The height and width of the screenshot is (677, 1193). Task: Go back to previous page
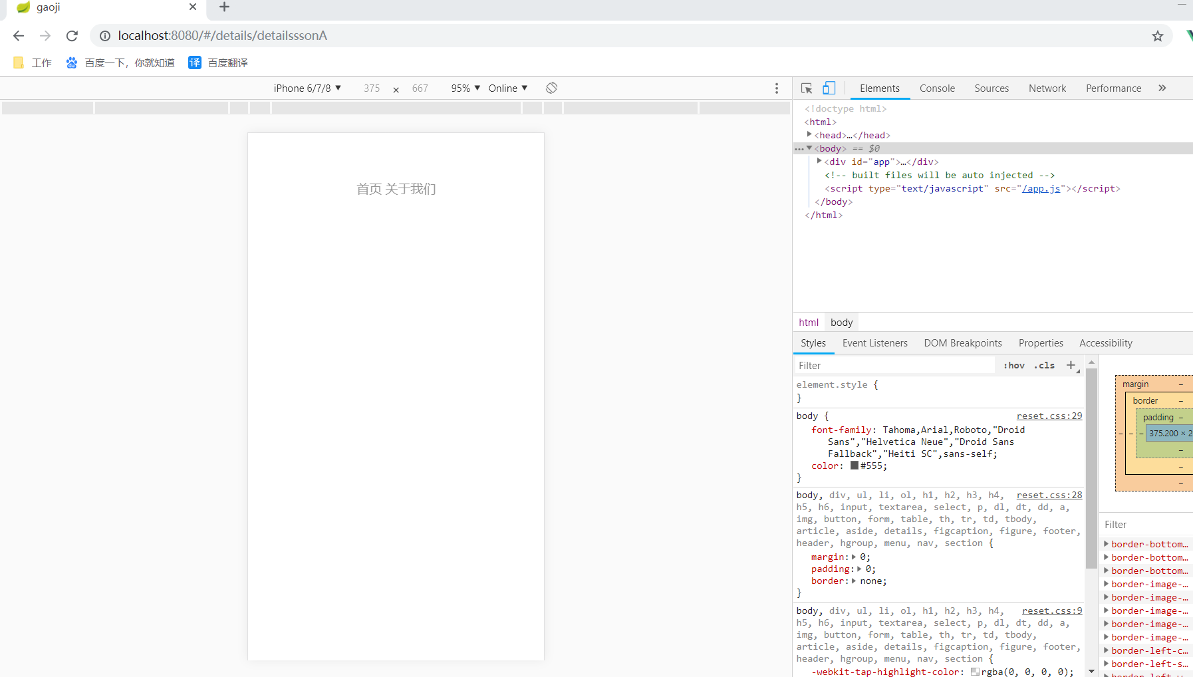click(19, 36)
